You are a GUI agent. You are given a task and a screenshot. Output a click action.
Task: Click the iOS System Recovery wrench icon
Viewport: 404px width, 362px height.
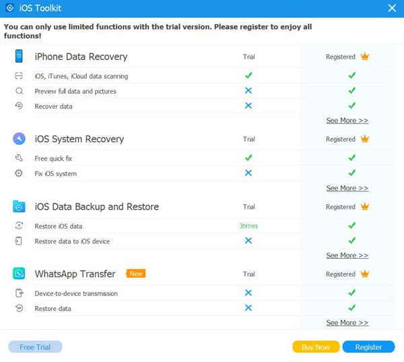point(19,139)
